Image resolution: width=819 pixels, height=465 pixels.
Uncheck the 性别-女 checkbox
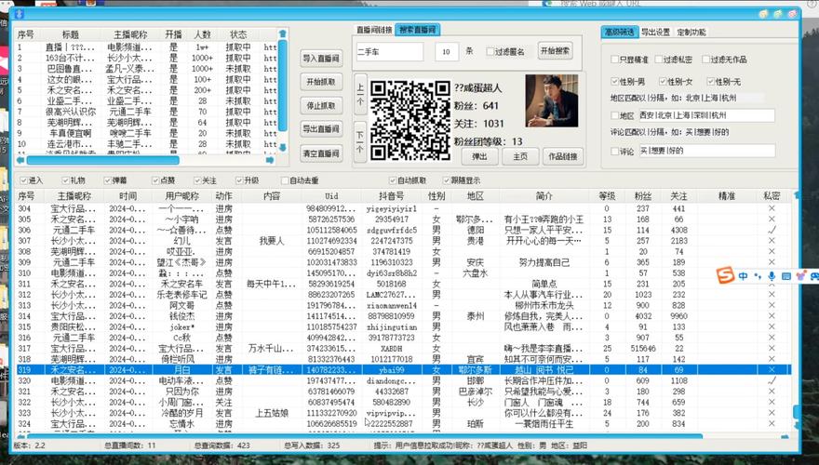click(663, 82)
